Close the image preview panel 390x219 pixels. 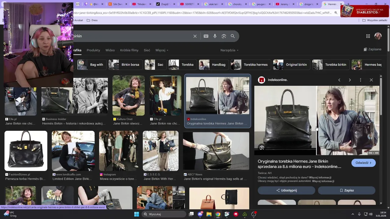[x=371, y=80]
